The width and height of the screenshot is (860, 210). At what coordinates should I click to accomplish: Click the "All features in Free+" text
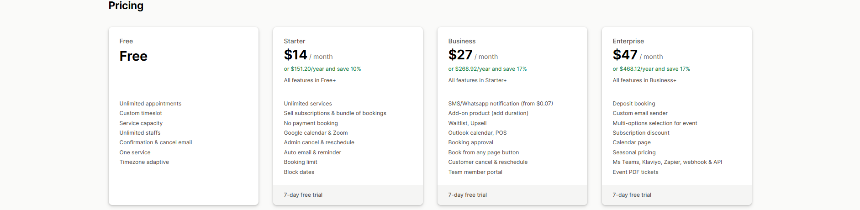310,80
